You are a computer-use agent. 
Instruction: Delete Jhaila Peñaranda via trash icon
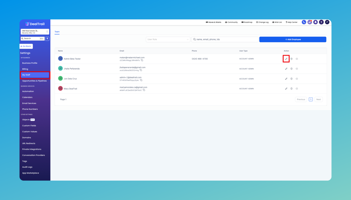coord(291,69)
